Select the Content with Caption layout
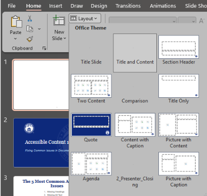This screenshot has height=196, width=207. pos(135,125)
